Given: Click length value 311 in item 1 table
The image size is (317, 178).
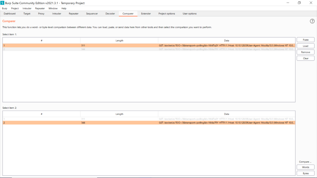Looking at the screenshot, I should 83,46.
